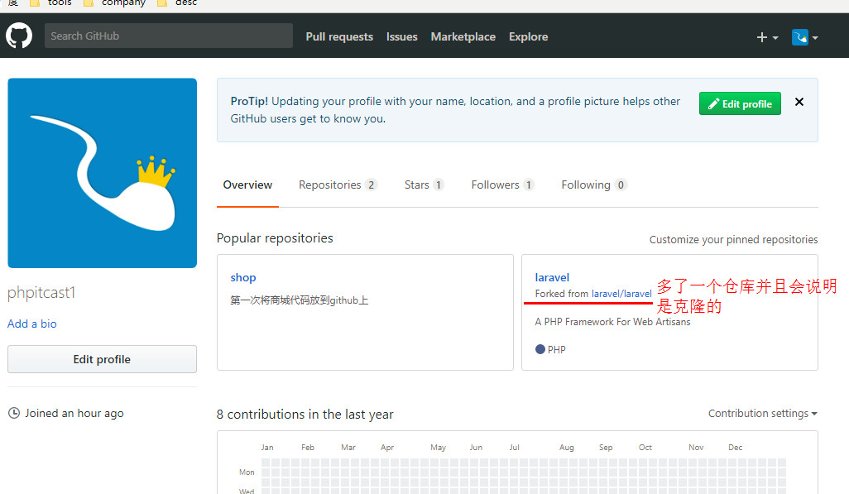
Task: Go to Issues in the header
Action: pos(401,36)
